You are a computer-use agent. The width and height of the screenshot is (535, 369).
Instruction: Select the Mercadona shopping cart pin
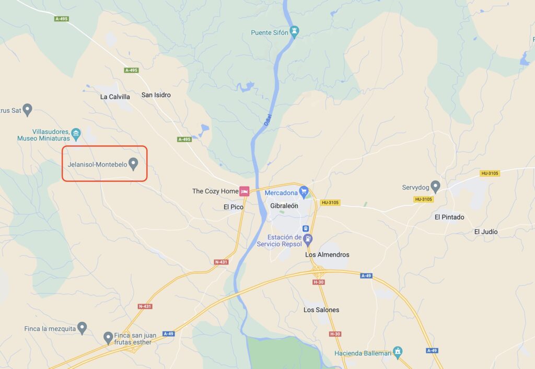[304, 192]
